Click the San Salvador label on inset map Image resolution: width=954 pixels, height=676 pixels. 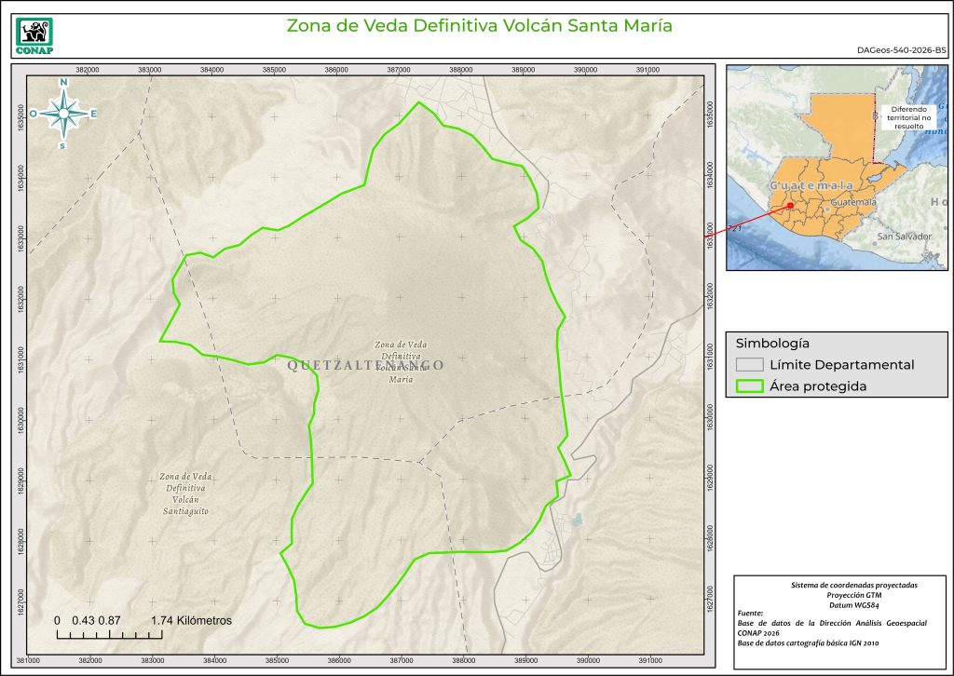pos(904,237)
